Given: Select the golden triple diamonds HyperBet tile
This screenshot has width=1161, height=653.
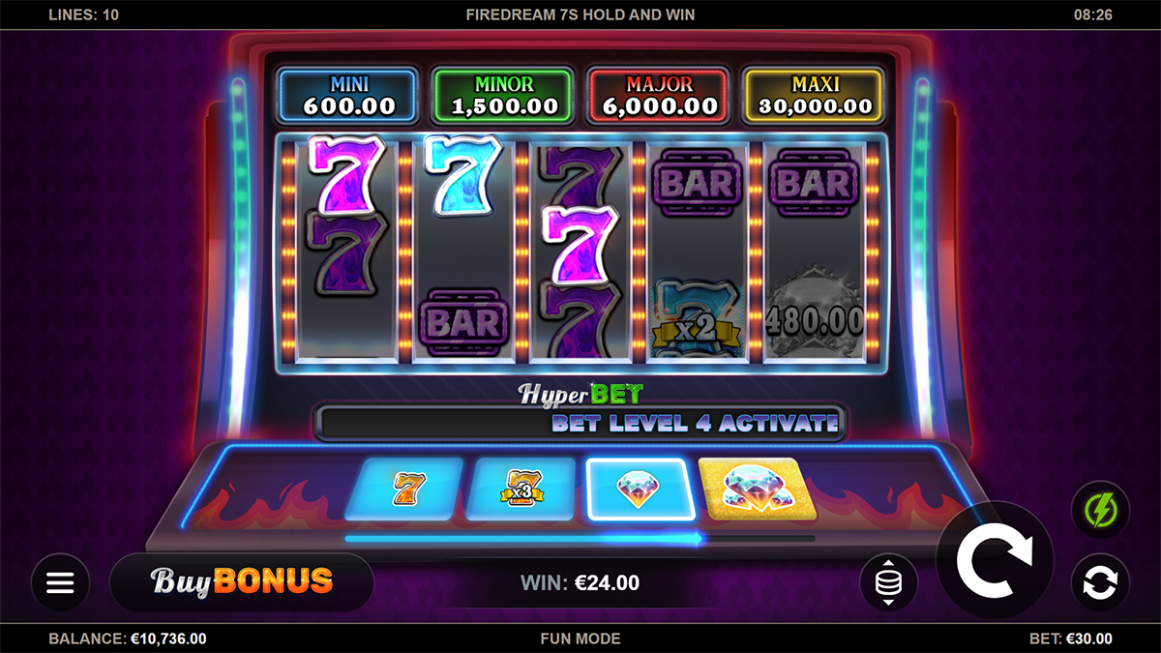Looking at the screenshot, I should (x=758, y=489).
